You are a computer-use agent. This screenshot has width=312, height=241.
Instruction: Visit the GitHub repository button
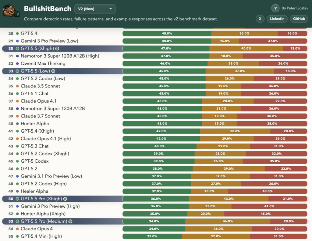(299, 19)
